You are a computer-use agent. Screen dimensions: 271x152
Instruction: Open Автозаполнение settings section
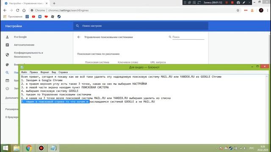tap(24, 45)
